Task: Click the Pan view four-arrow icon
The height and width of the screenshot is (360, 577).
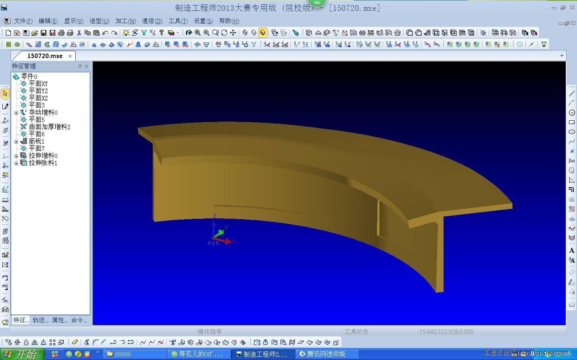Action: click(233, 33)
